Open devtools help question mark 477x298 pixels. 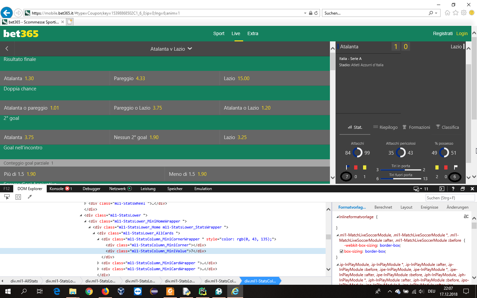tap(453, 189)
